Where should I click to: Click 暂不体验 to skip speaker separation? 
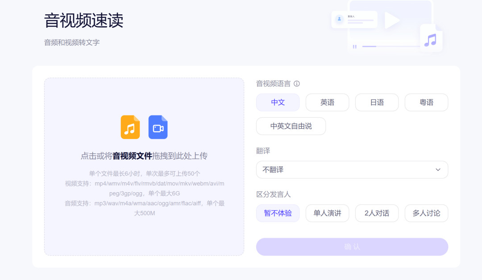coord(278,213)
